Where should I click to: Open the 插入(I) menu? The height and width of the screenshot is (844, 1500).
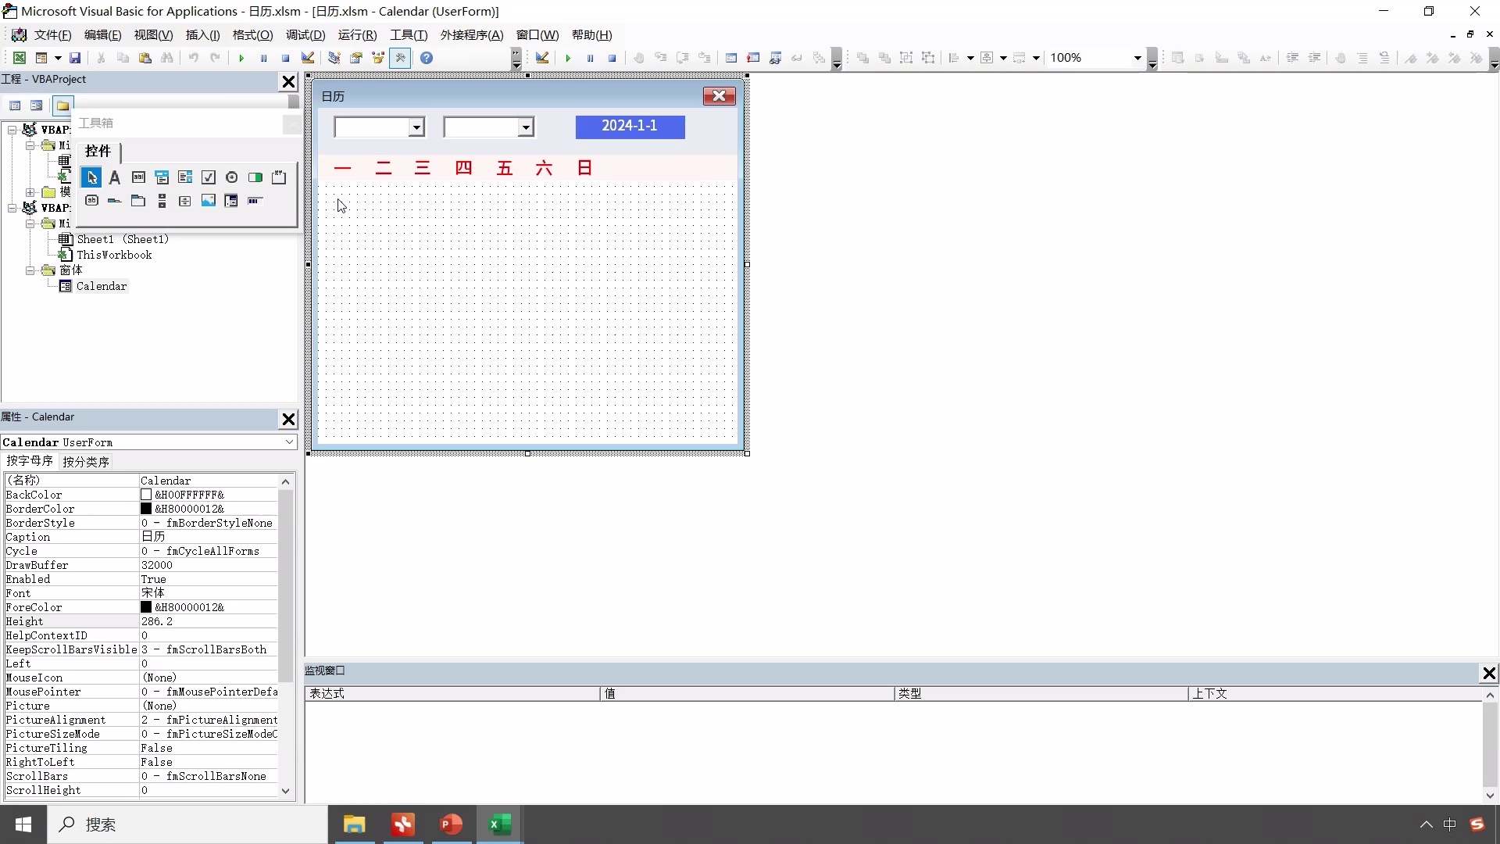(x=202, y=35)
